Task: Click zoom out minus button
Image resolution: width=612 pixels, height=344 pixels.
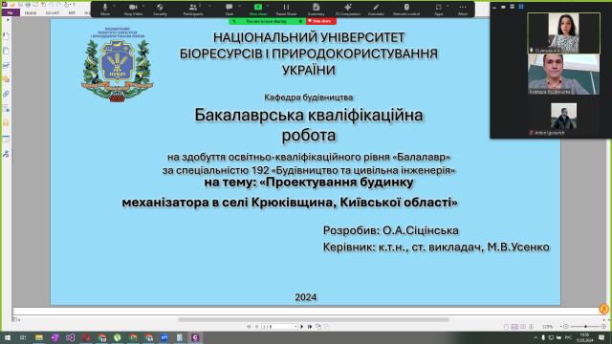Action: click(565, 327)
